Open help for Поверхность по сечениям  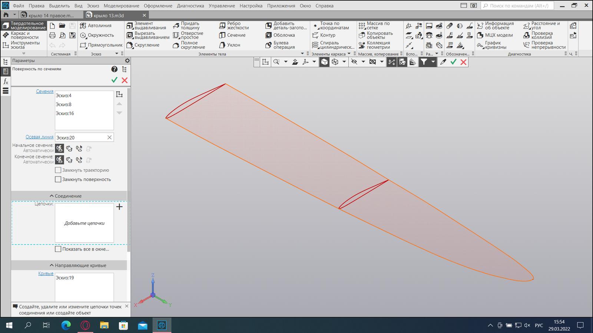114,69
